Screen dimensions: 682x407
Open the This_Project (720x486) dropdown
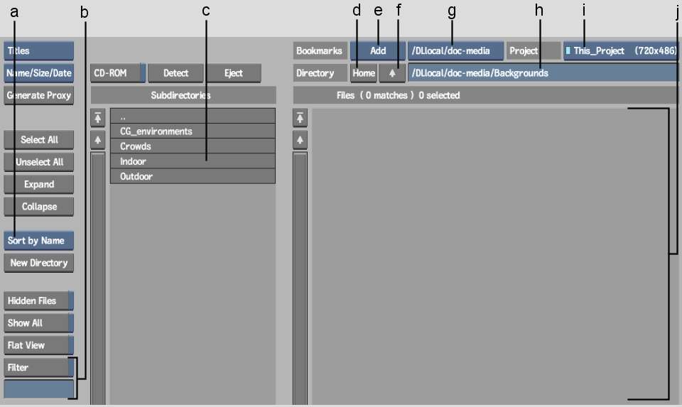(620, 51)
